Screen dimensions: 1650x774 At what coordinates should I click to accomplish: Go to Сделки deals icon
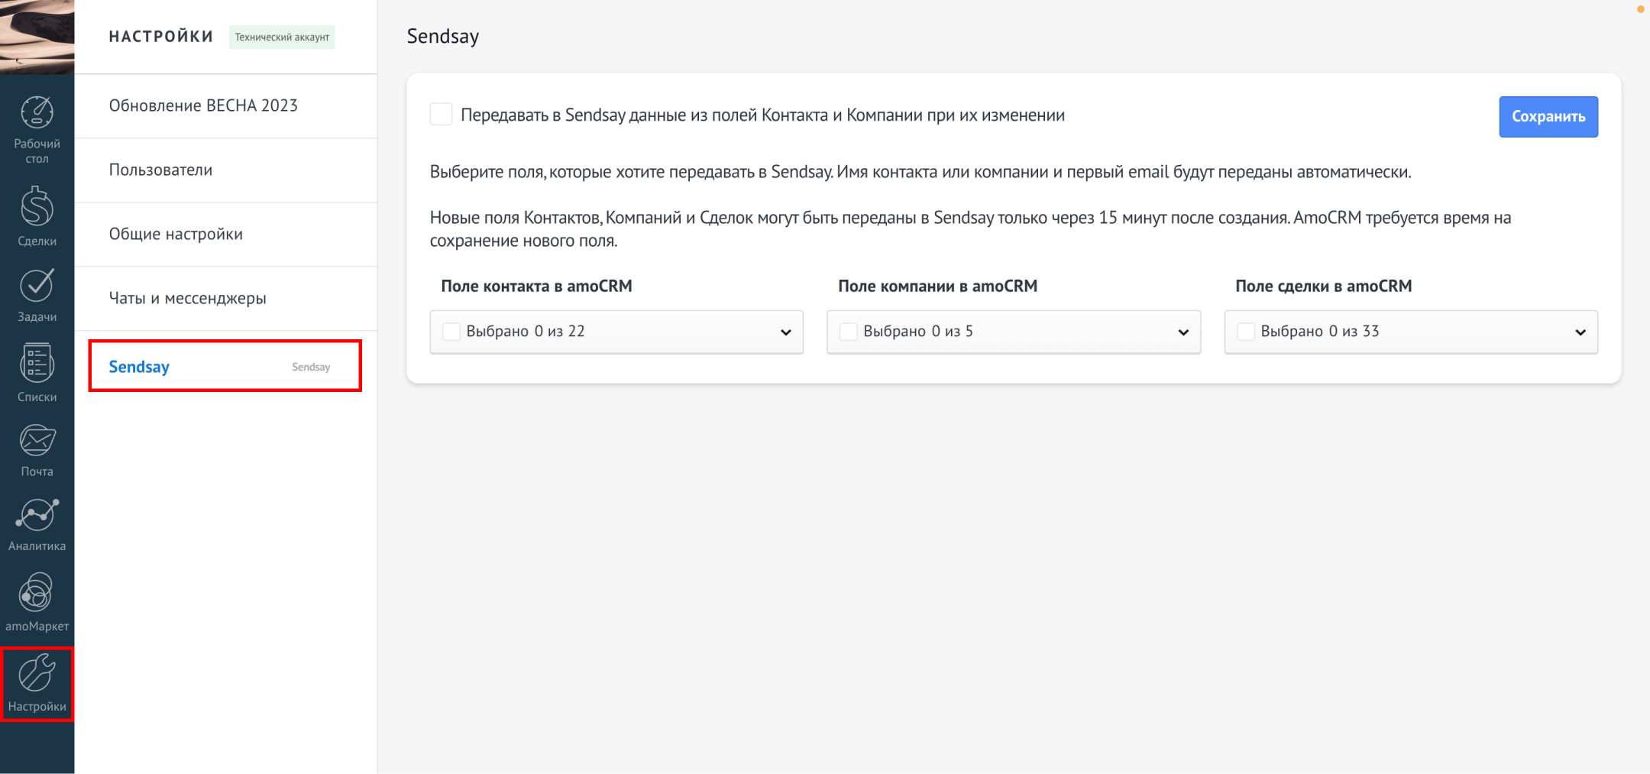(x=37, y=207)
